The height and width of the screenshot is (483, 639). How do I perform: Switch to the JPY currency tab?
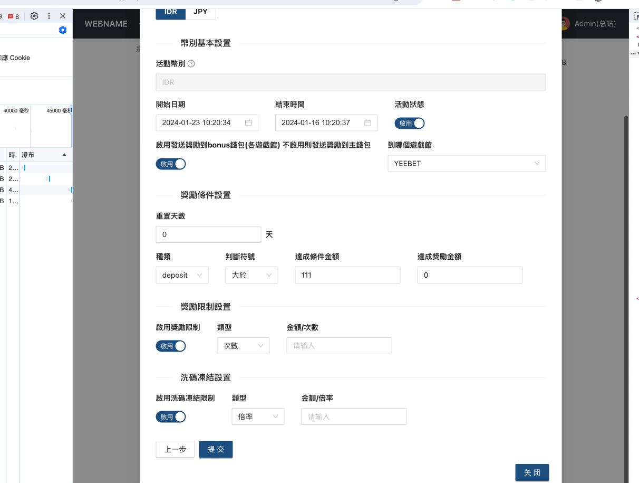(x=200, y=12)
